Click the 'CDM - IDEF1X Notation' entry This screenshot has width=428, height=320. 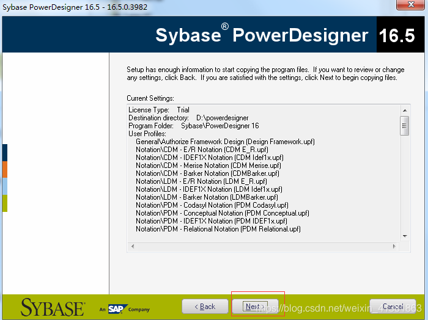210,158
